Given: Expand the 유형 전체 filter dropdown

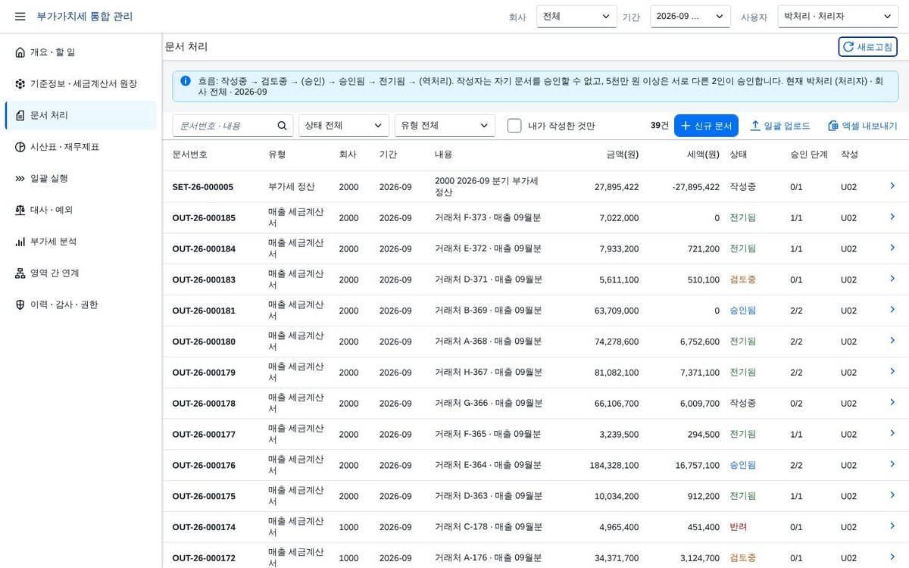Looking at the screenshot, I should coord(445,126).
